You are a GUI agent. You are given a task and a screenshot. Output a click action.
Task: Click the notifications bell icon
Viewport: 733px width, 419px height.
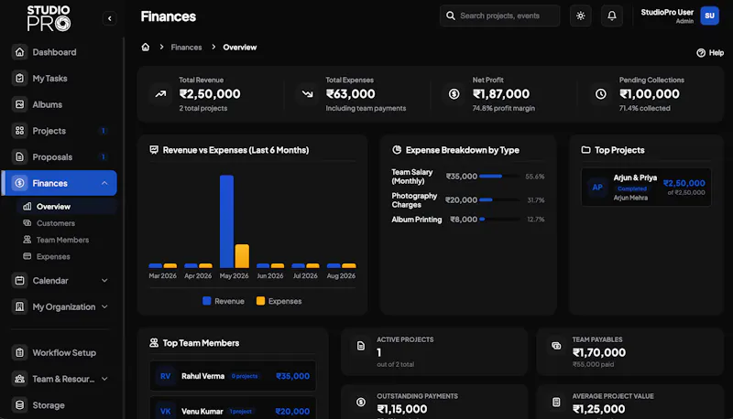coord(611,16)
